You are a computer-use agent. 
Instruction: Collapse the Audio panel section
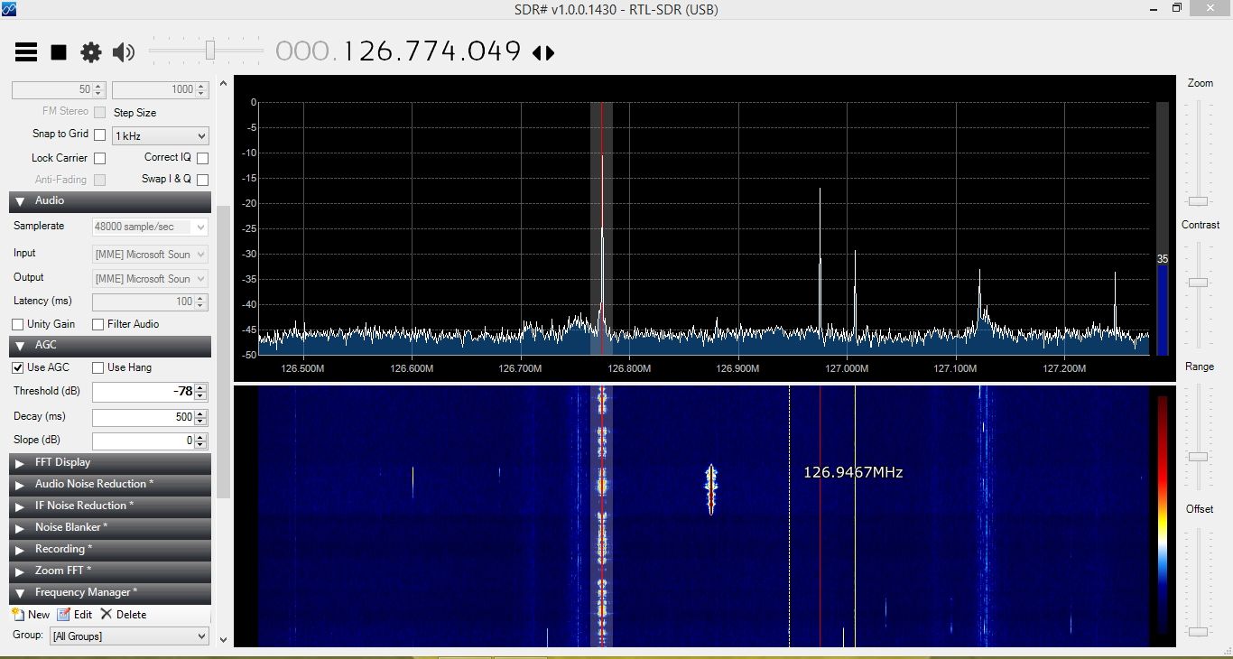click(x=110, y=201)
